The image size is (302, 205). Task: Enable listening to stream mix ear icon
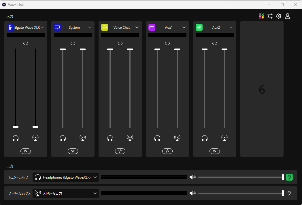(289, 193)
